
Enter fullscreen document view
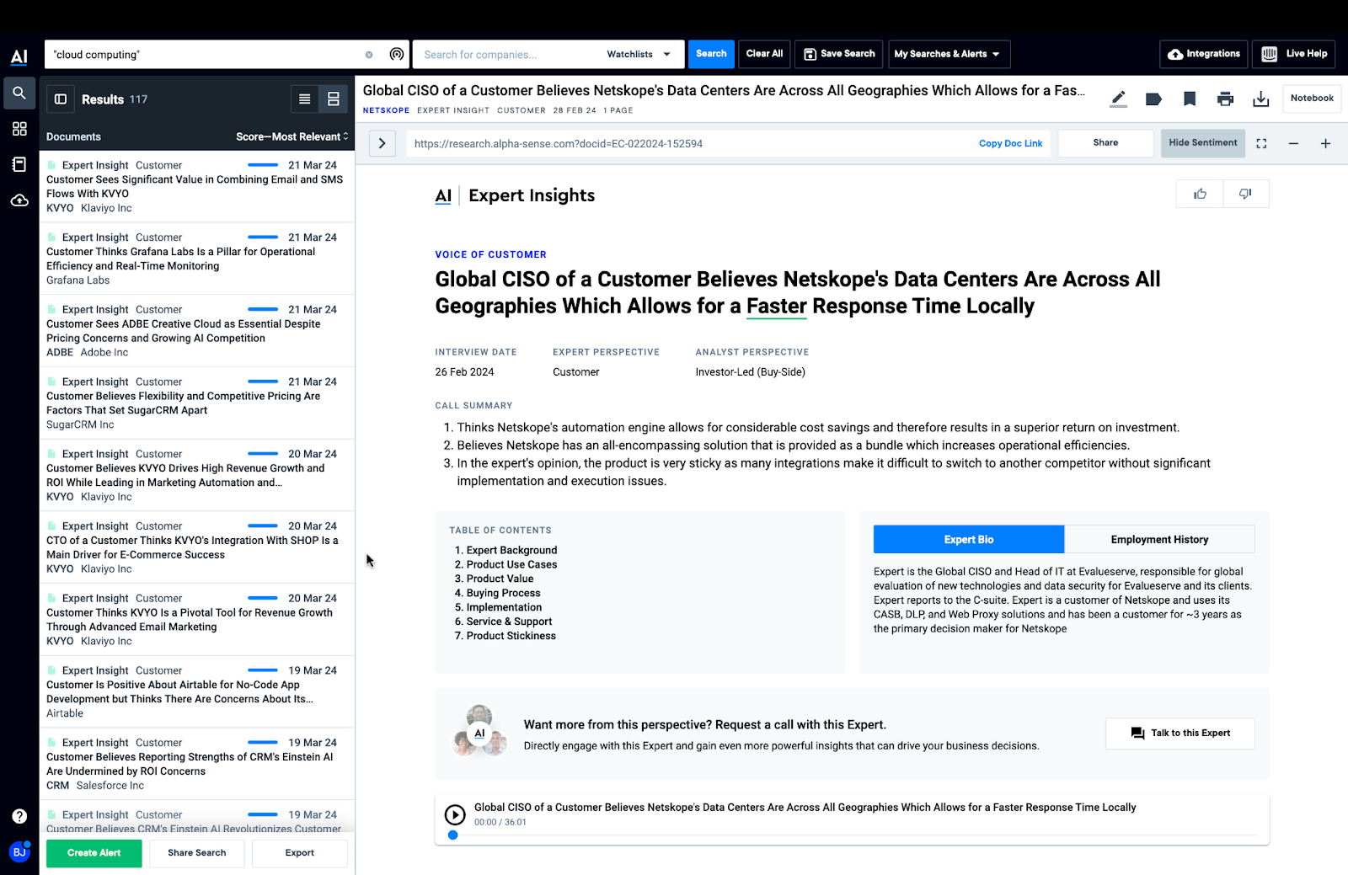tap(1261, 144)
